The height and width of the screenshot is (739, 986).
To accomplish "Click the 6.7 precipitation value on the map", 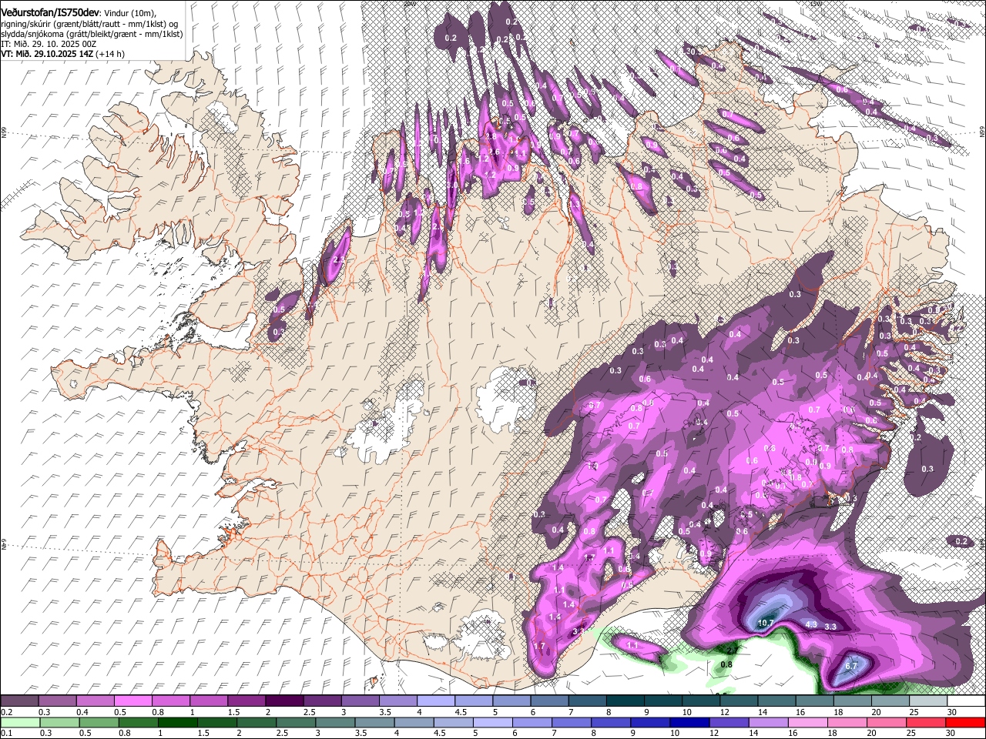I will coord(852,666).
